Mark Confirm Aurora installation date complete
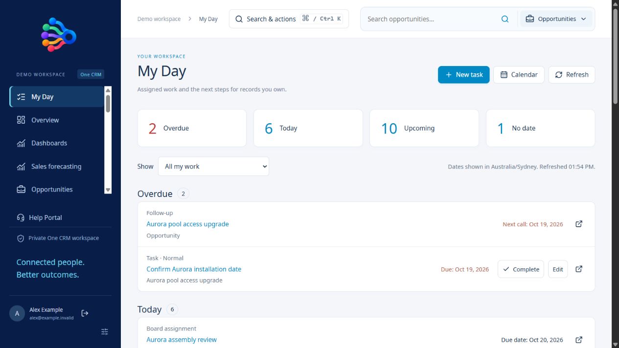This screenshot has height=348, width=619. tap(521, 269)
